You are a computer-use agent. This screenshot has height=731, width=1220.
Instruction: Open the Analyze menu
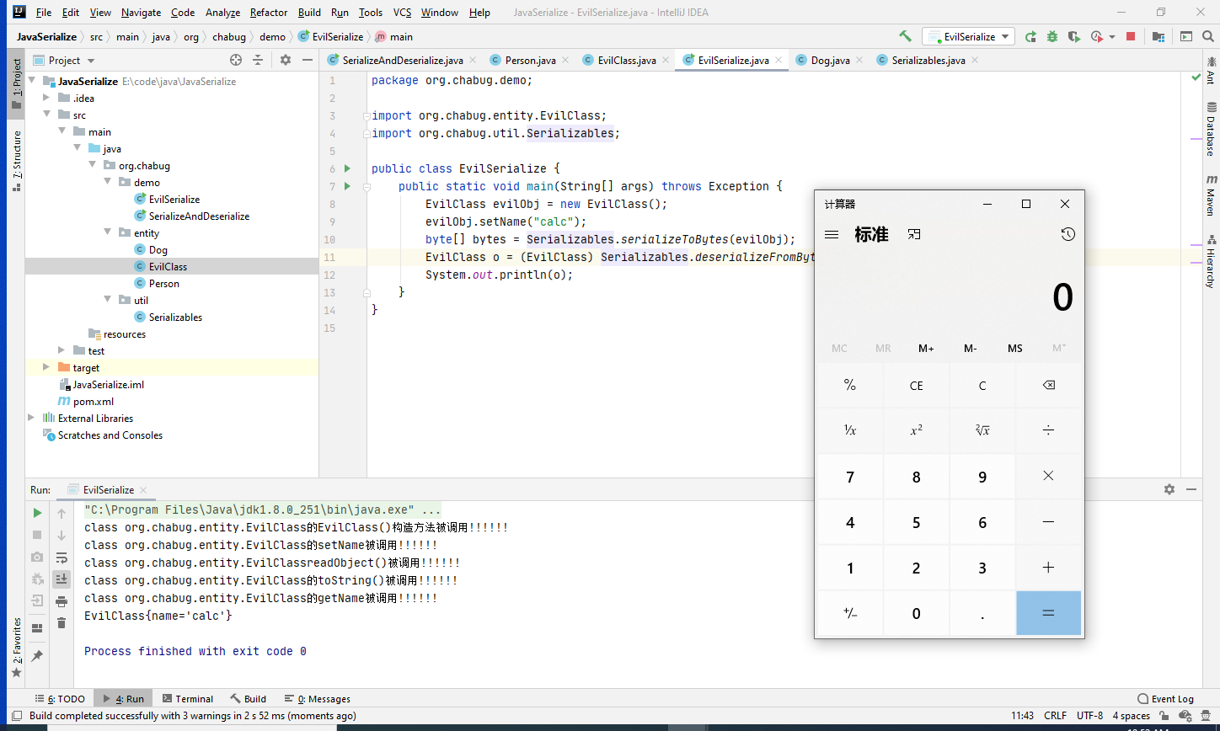click(x=222, y=13)
